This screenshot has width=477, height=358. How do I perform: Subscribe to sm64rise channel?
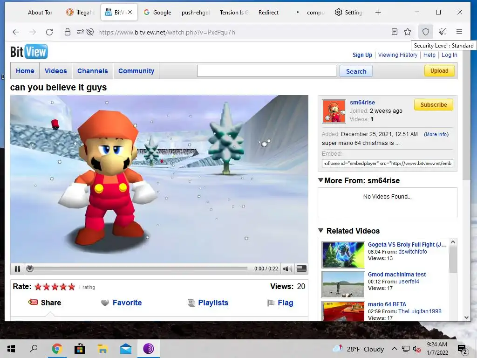pyautogui.click(x=434, y=105)
